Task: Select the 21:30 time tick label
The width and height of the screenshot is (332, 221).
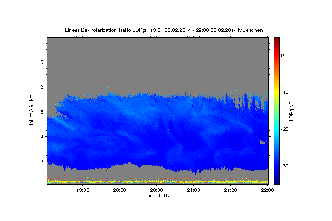Action: click(x=230, y=190)
